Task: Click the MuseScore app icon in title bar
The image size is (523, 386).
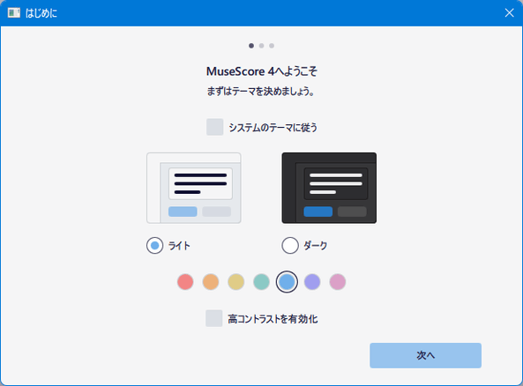Action: tap(14, 13)
